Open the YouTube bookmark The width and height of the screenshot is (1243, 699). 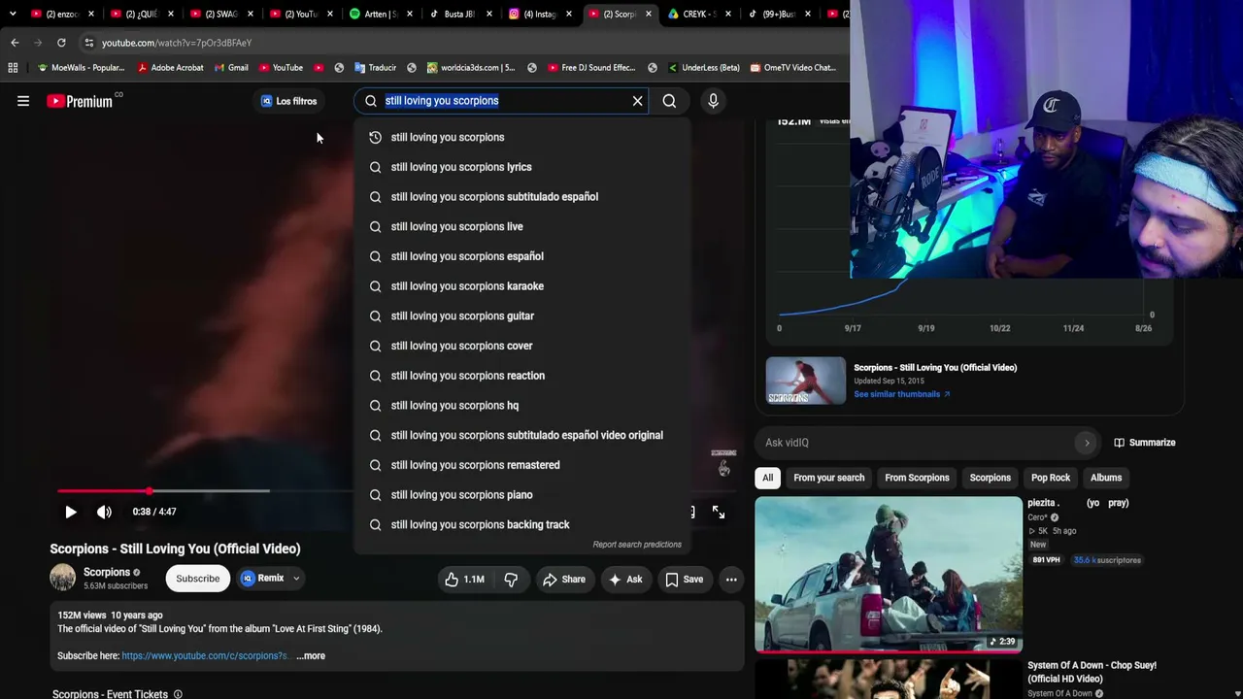pyautogui.click(x=280, y=68)
